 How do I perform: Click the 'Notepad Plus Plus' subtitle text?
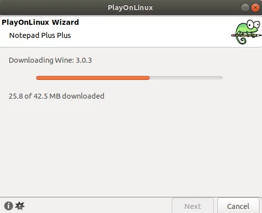click(x=40, y=35)
